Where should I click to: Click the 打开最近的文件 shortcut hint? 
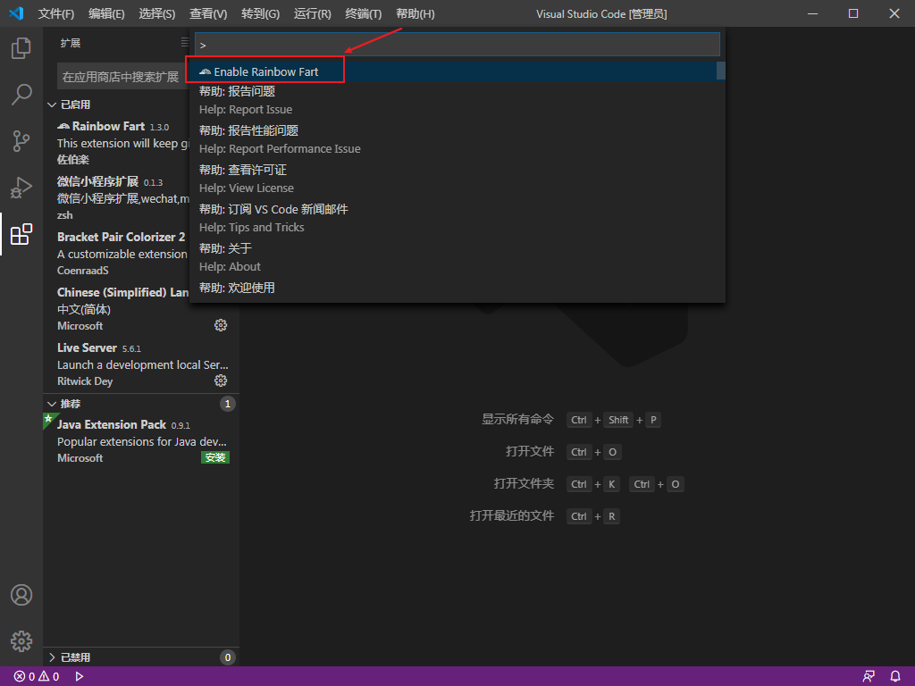pos(545,516)
